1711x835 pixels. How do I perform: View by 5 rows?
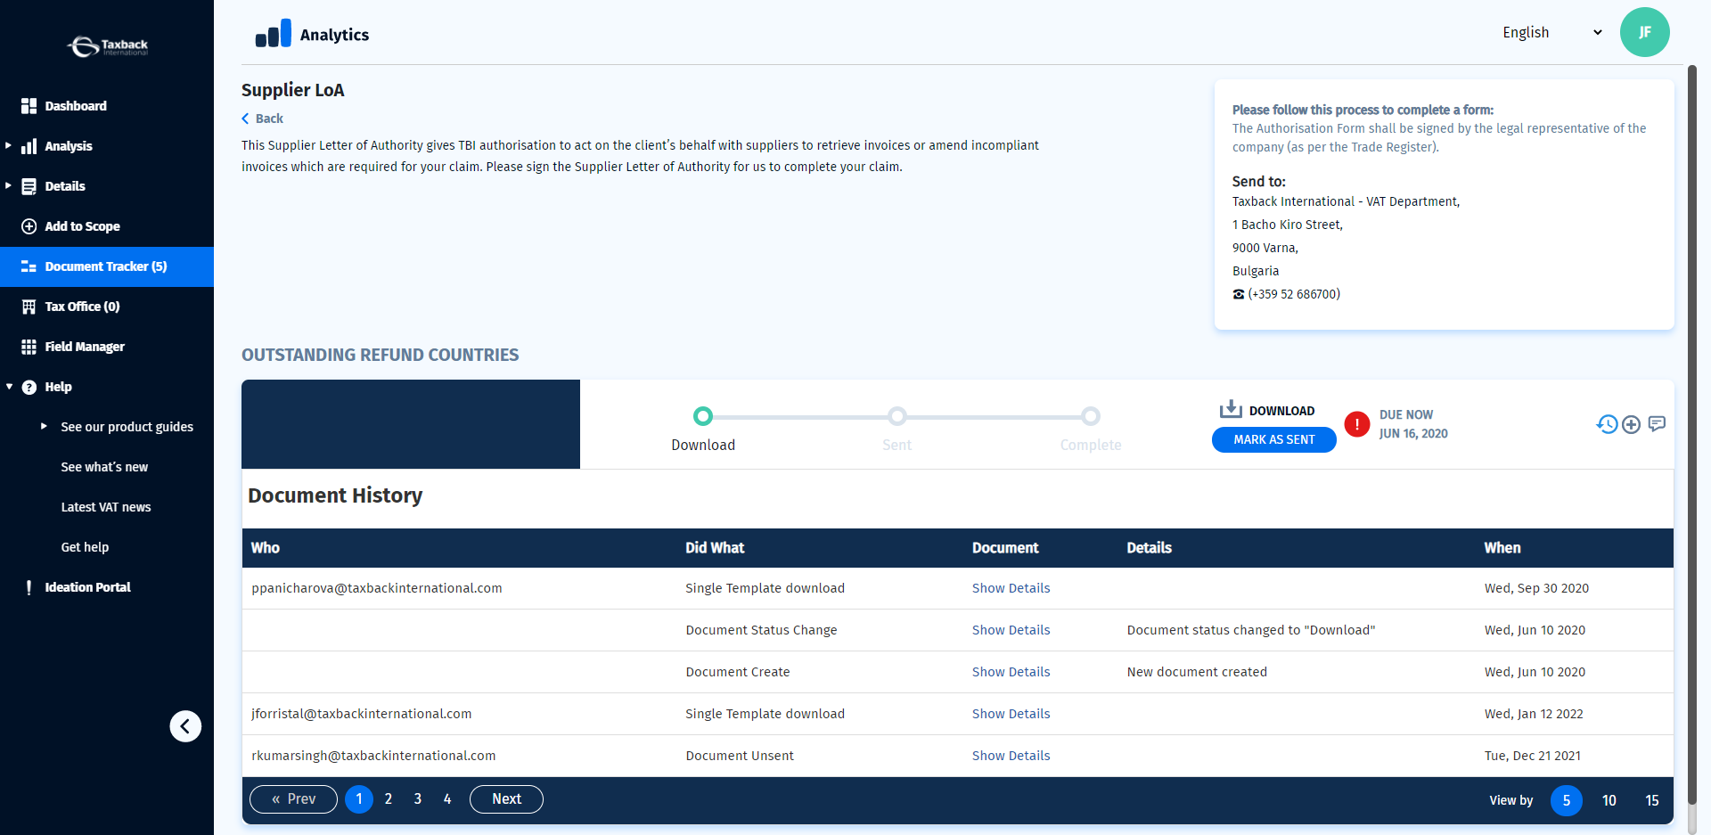pyautogui.click(x=1567, y=800)
